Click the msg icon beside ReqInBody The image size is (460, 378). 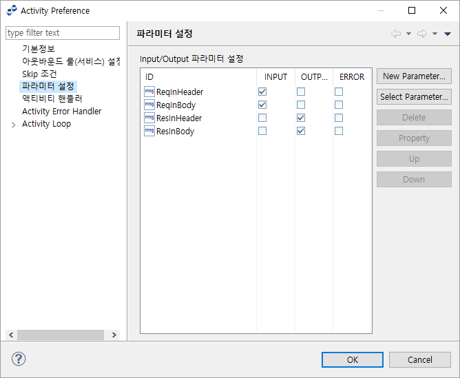pos(149,105)
